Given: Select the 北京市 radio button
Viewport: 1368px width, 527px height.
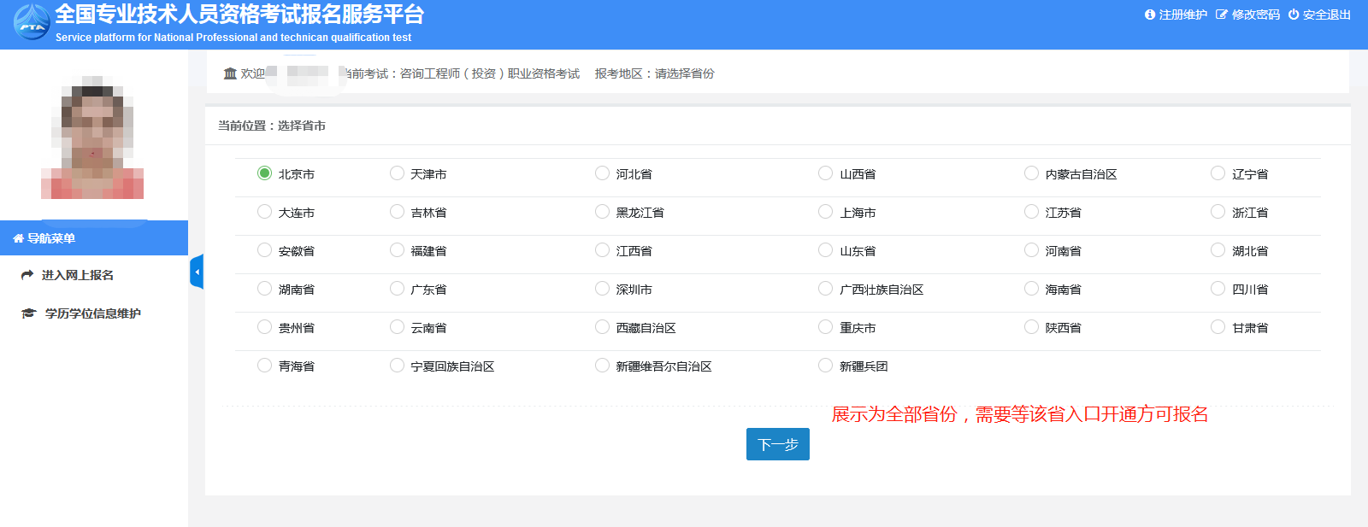Looking at the screenshot, I should click(x=264, y=173).
